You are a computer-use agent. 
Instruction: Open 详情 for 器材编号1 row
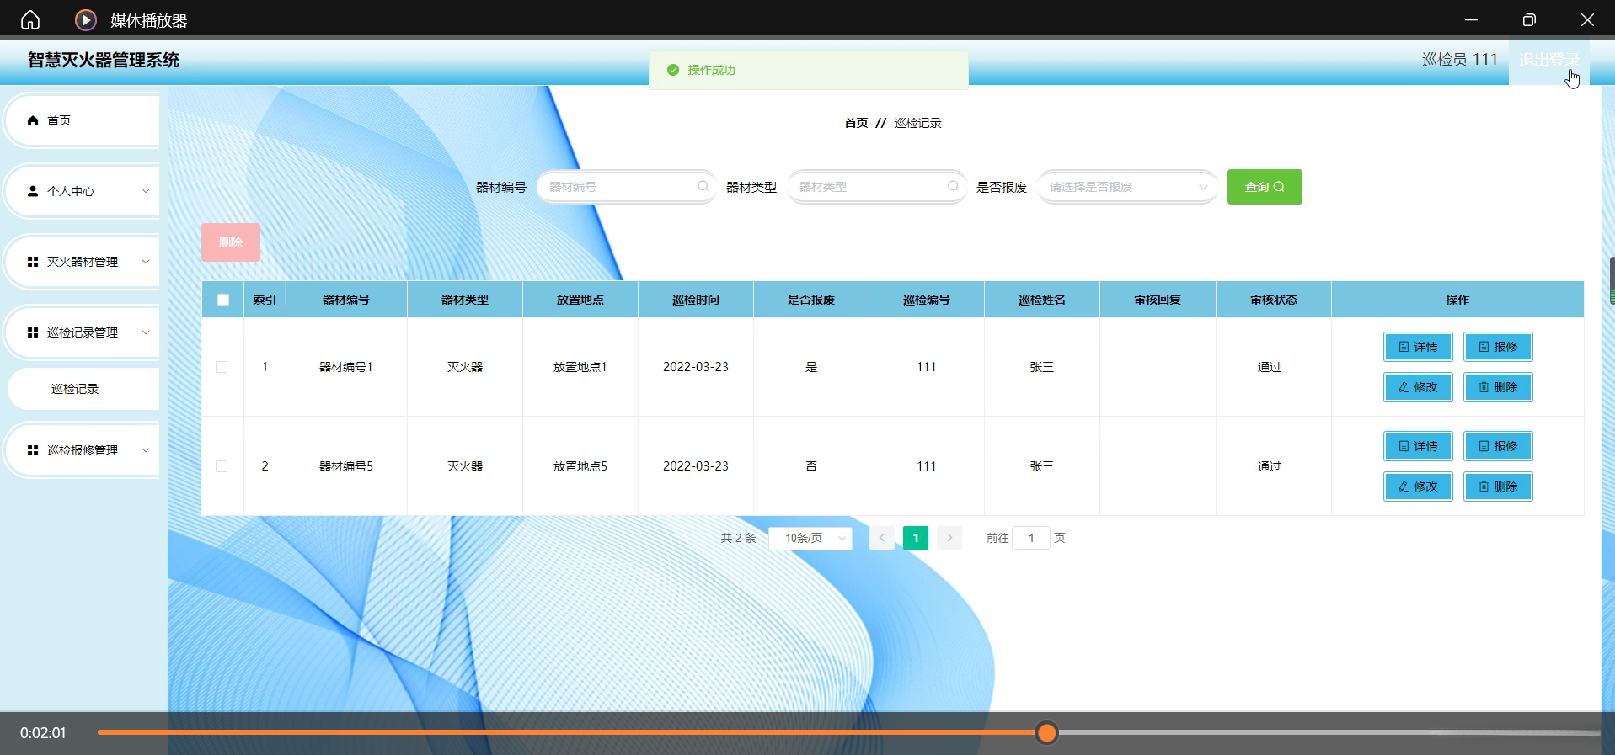coord(1418,347)
